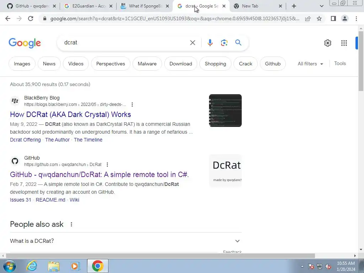The width and height of the screenshot is (364, 273).
Task: Select the Download filter chip
Action: [x=181, y=64]
